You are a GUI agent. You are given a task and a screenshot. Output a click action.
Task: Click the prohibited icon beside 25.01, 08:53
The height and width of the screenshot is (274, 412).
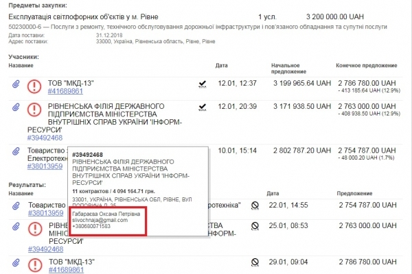[255, 225]
